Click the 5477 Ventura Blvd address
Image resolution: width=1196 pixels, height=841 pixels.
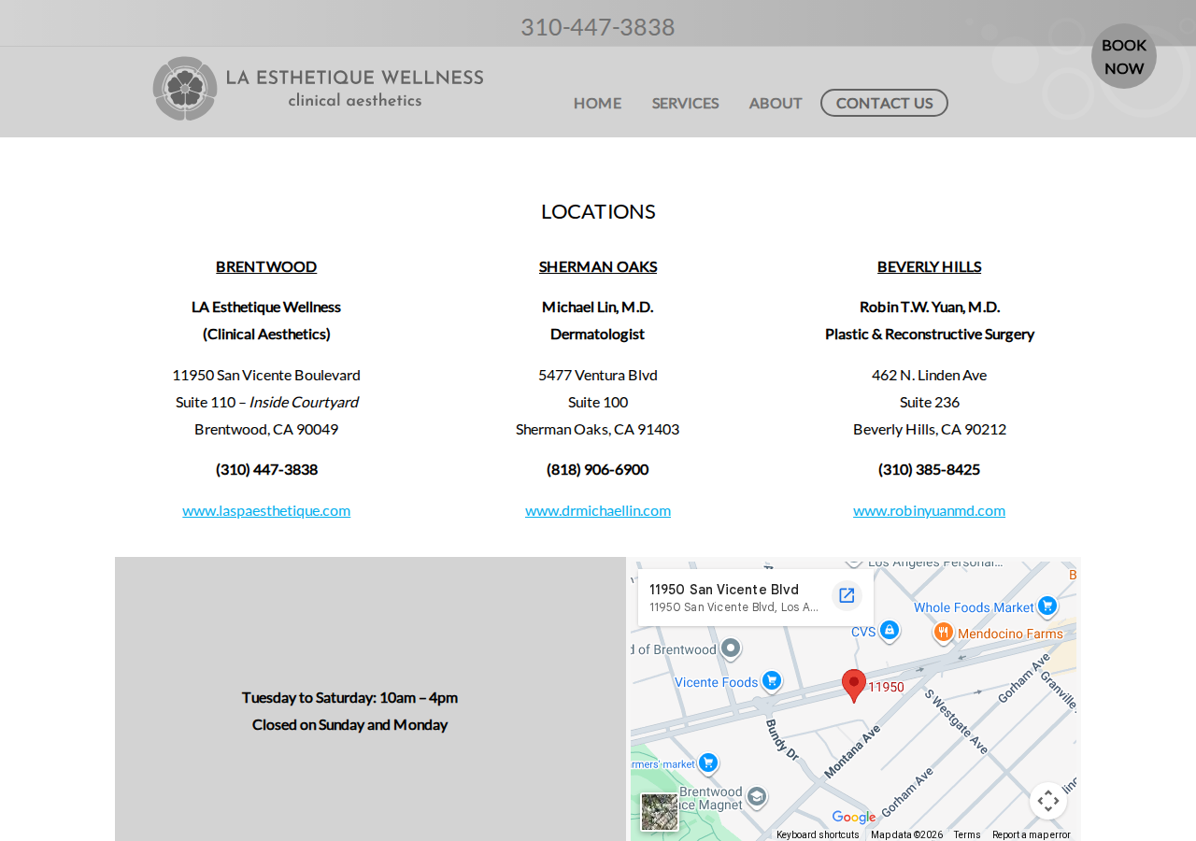598,375
